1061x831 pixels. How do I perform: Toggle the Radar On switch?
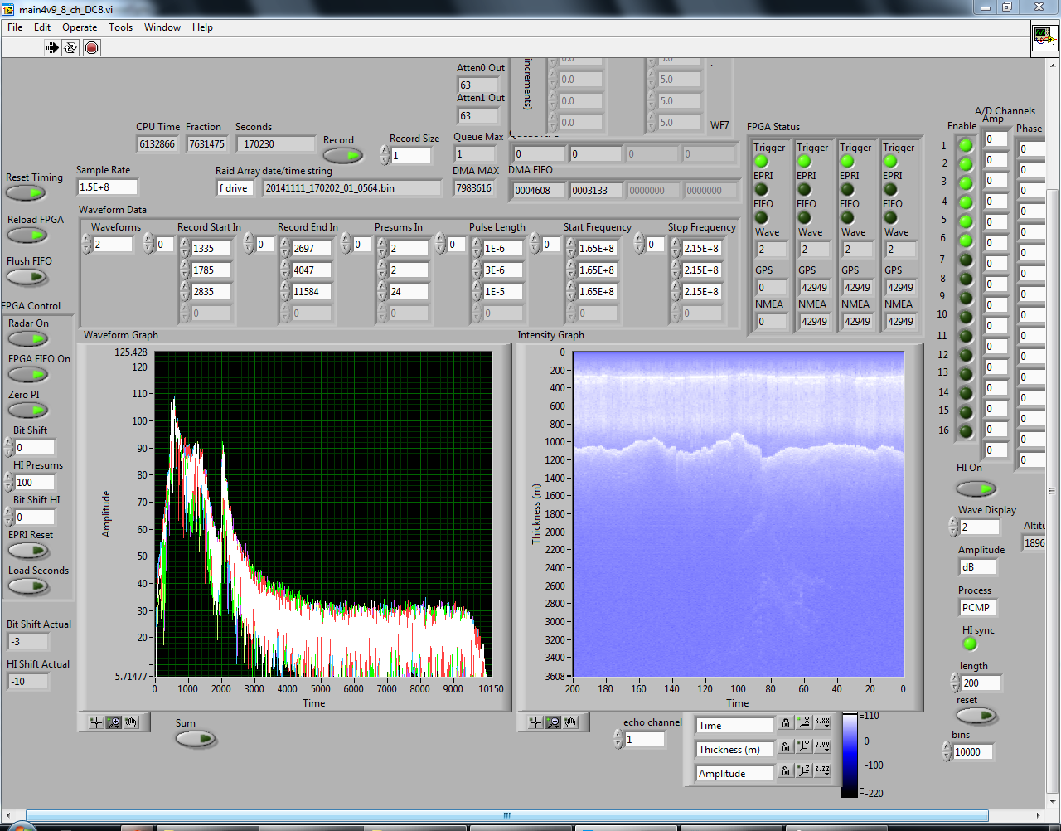click(x=28, y=339)
